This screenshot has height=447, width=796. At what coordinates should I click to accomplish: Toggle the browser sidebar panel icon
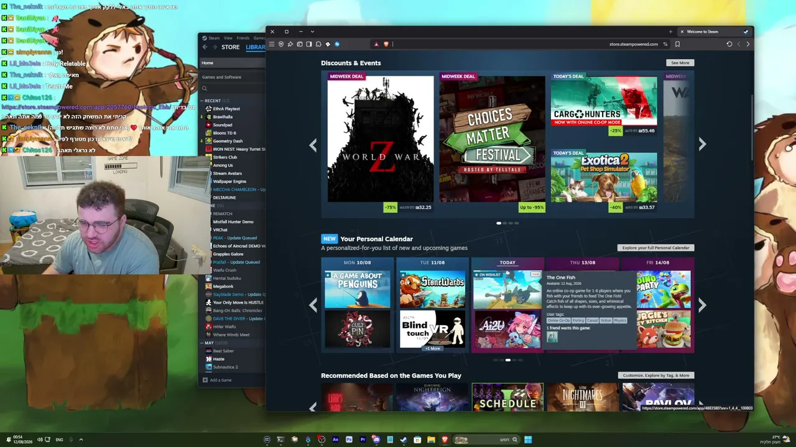coord(309,44)
